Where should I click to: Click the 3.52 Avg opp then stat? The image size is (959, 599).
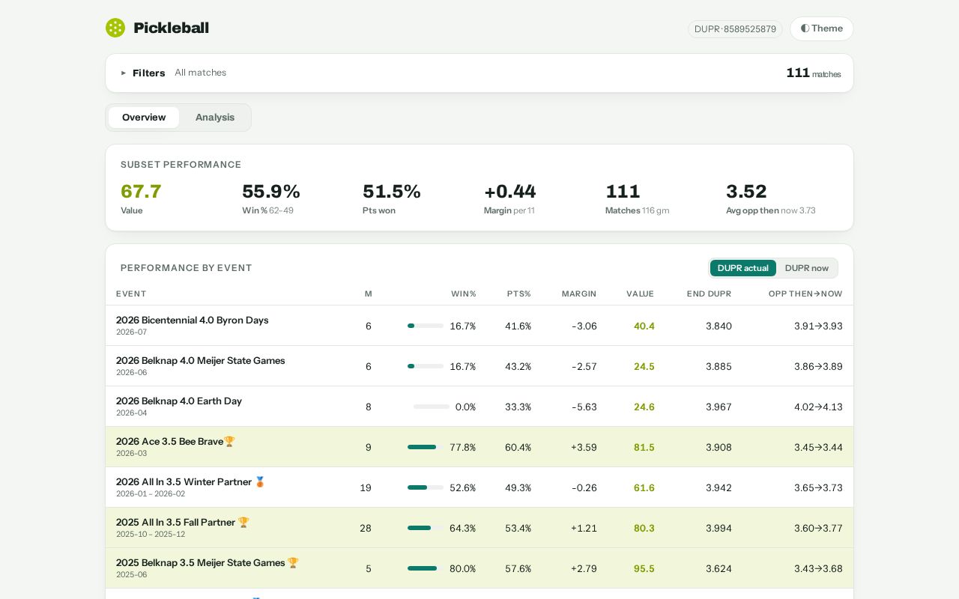(771, 198)
